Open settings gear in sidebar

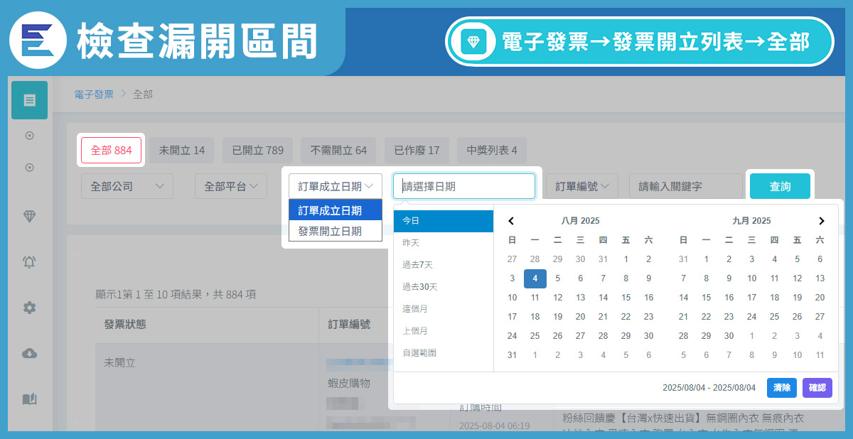(29, 308)
